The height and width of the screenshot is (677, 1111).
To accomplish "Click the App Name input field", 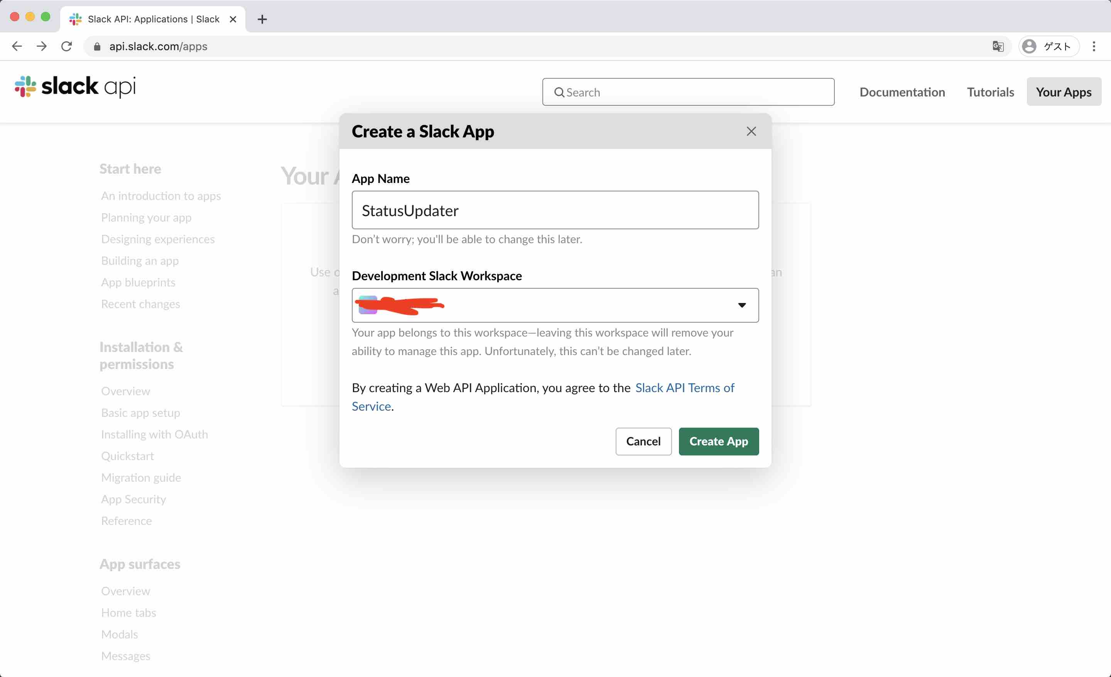I will 555,210.
